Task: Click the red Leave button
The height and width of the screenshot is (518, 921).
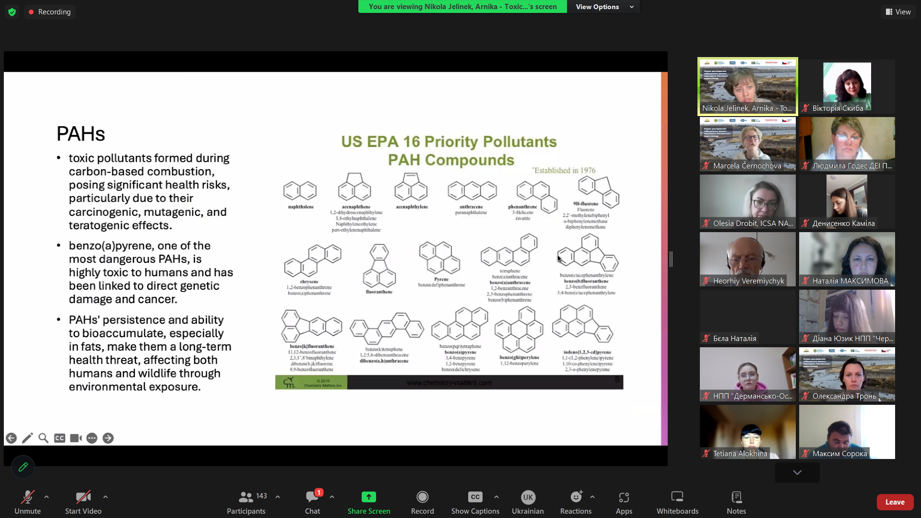Action: tap(895, 502)
